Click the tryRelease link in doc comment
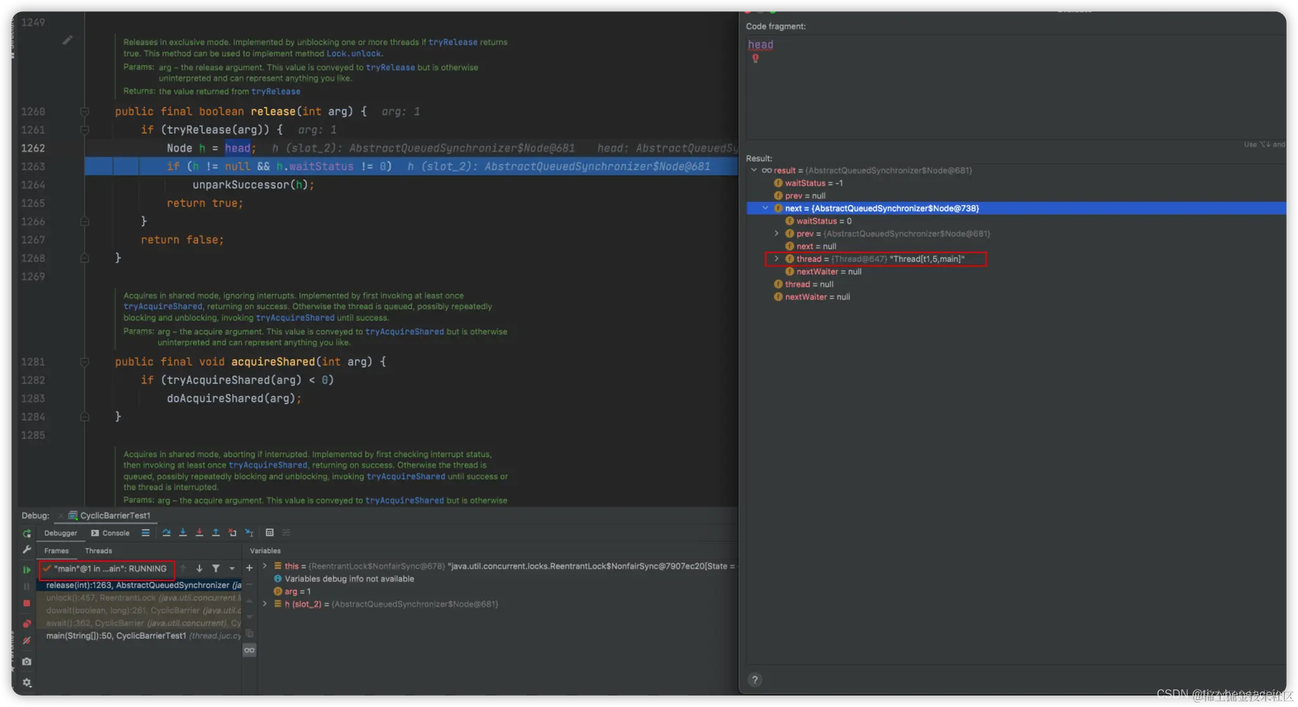This screenshot has width=1298, height=707. coord(452,42)
